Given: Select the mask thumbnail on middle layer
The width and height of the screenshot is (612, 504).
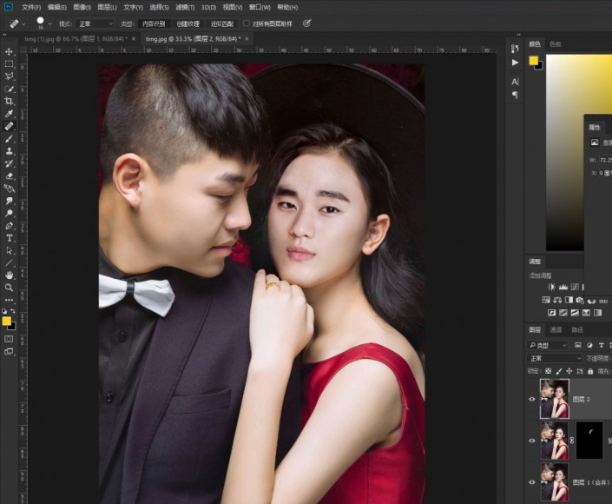Looking at the screenshot, I should [x=589, y=441].
